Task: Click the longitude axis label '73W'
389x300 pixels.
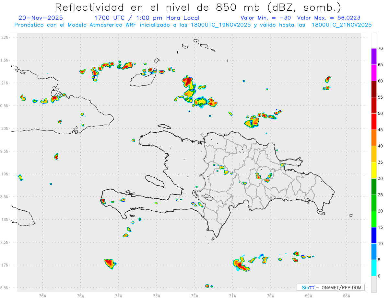Action: [157, 296]
